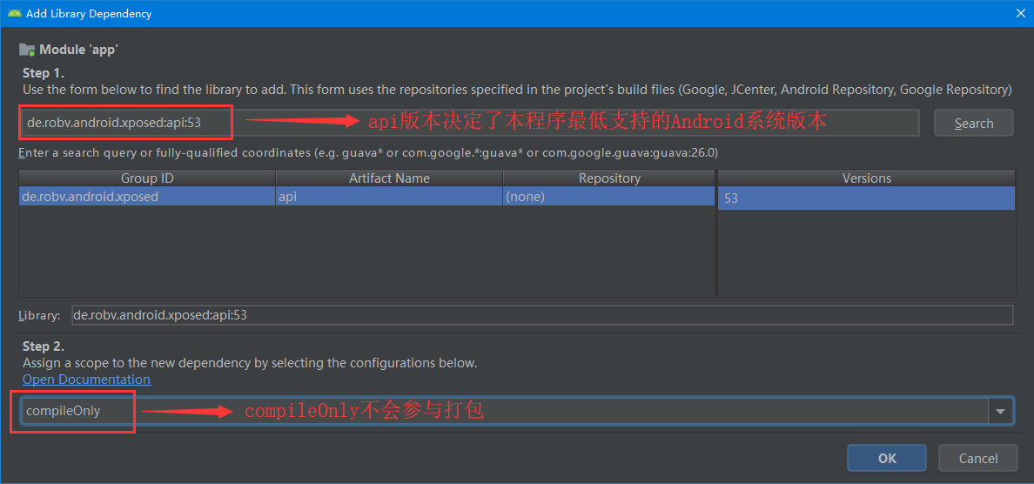The width and height of the screenshot is (1034, 484).
Task: Click the compileOnly configuration combo box
Action: pyautogui.click(x=505, y=411)
